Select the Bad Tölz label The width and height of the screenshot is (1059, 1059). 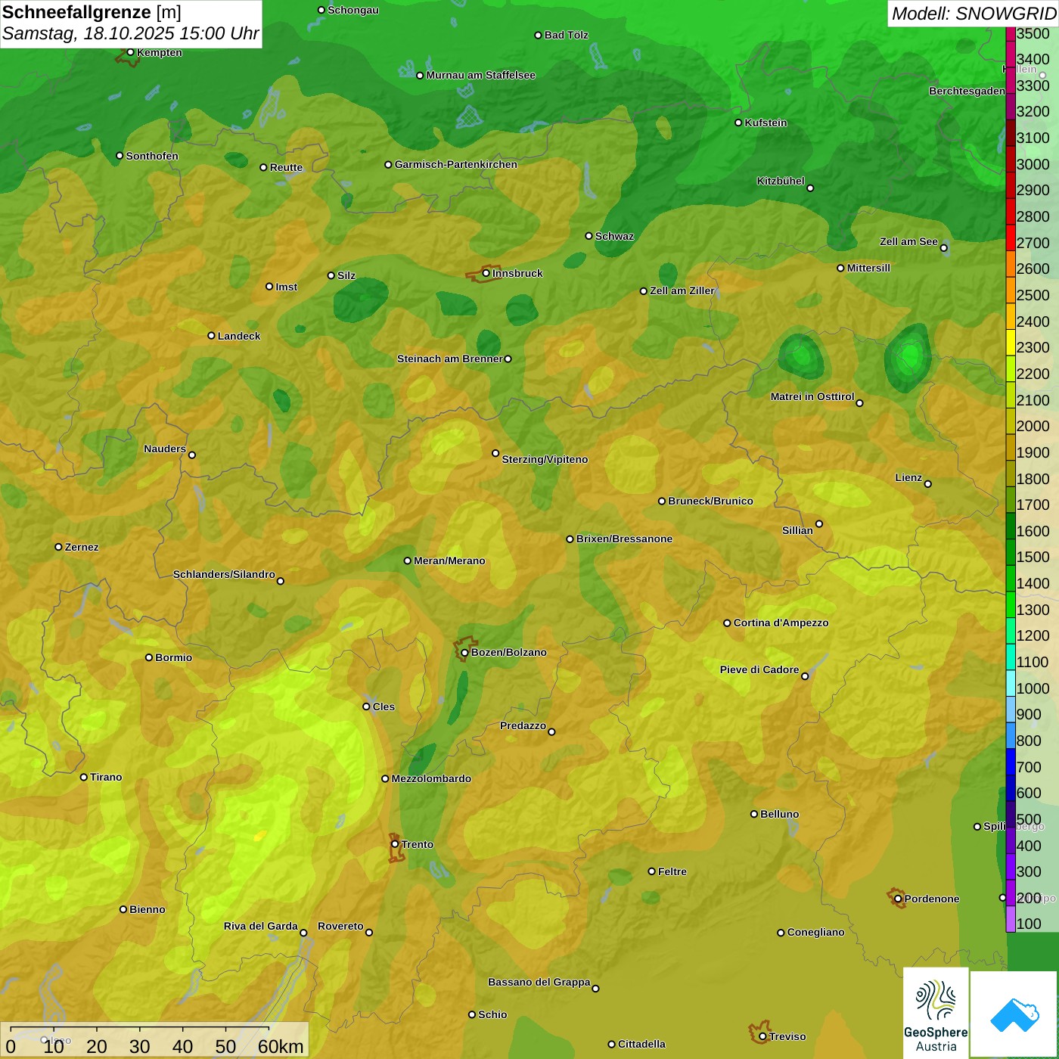[567, 35]
